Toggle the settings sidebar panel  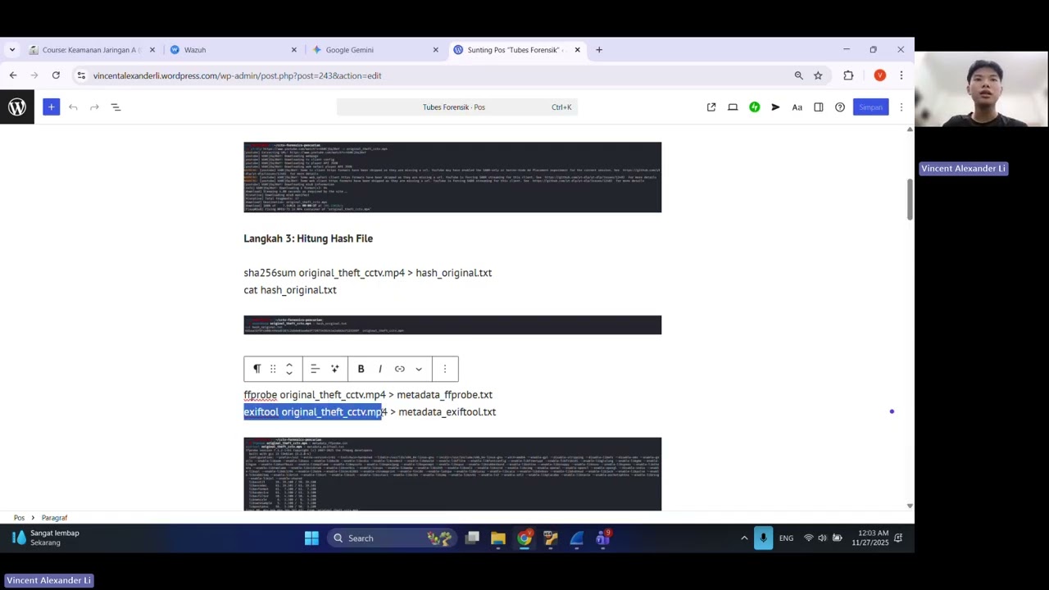(818, 107)
